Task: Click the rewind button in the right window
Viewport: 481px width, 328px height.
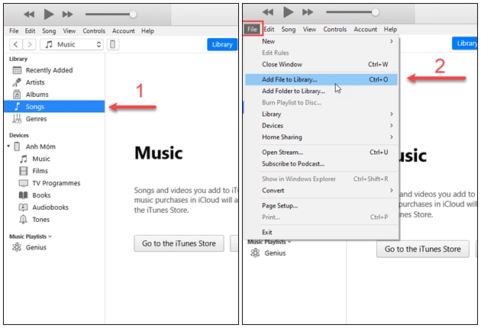Action: tap(268, 12)
